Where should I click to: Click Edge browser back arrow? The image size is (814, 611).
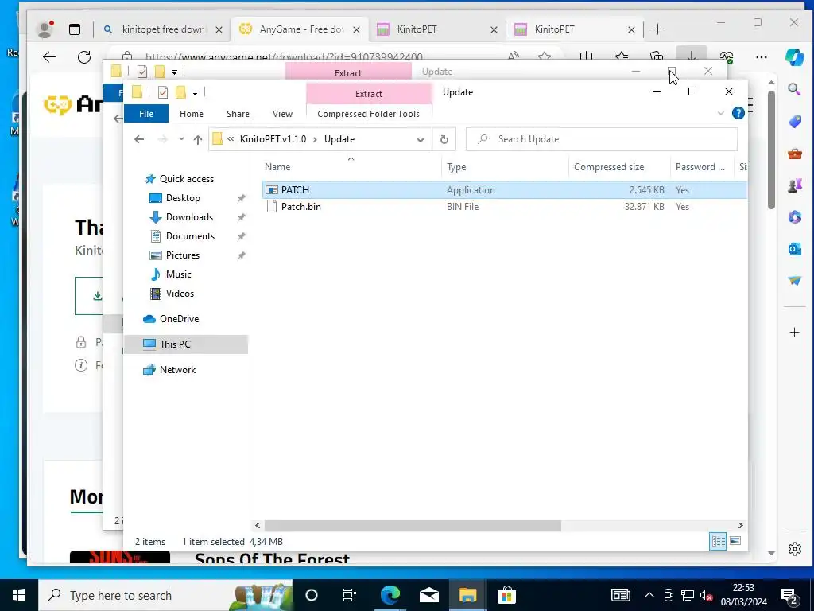49,57
